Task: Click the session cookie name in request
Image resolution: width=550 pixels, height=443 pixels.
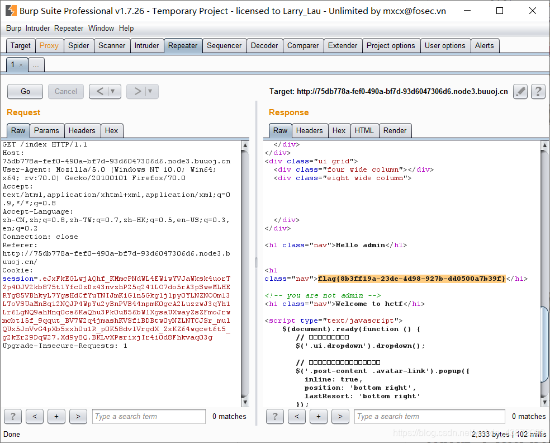Action: point(18,279)
